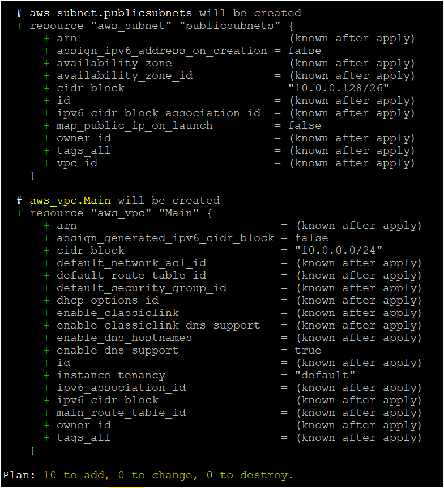Click the enable_classiclink_dns_support attribute name
Image resolution: width=444 pixels, height=488 pixels.
click(159, 326)
